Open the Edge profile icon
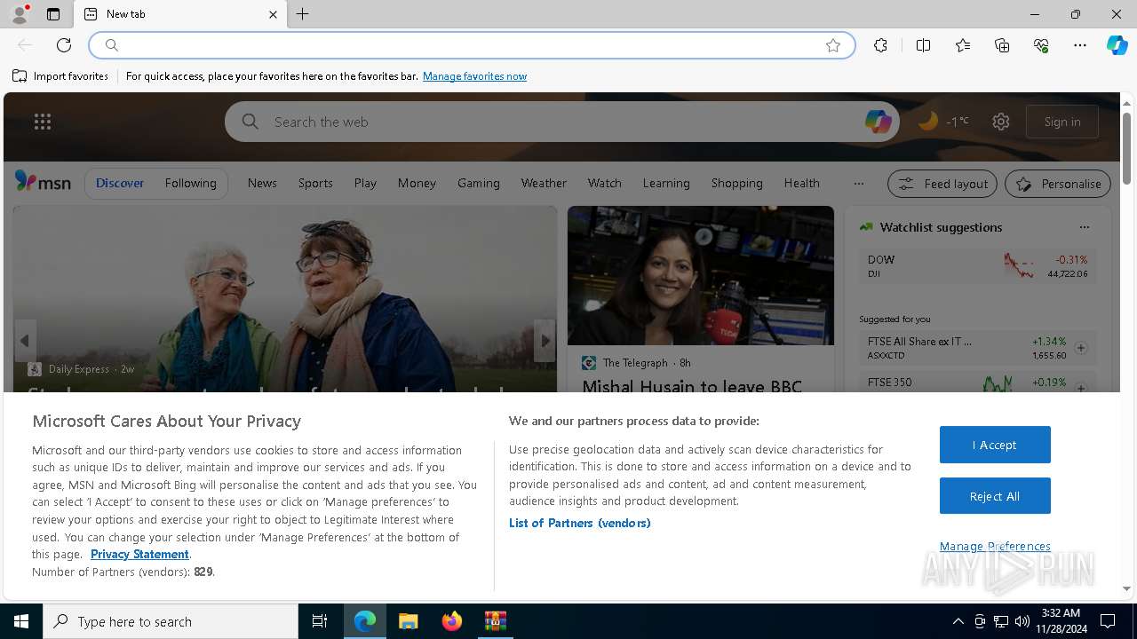This screenshot has height=639, width=1137. coord(20,14)
